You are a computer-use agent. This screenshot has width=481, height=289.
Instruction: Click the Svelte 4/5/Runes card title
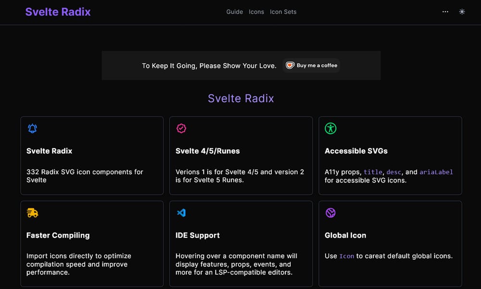(x=207, y=151)
